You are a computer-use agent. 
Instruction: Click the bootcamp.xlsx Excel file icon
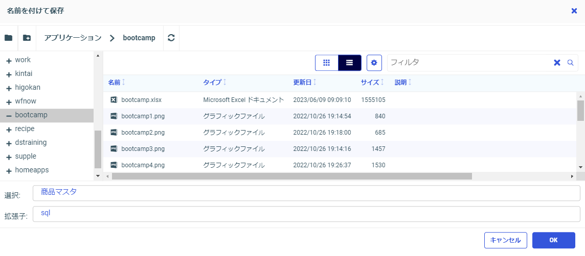(x=114, y=100)
